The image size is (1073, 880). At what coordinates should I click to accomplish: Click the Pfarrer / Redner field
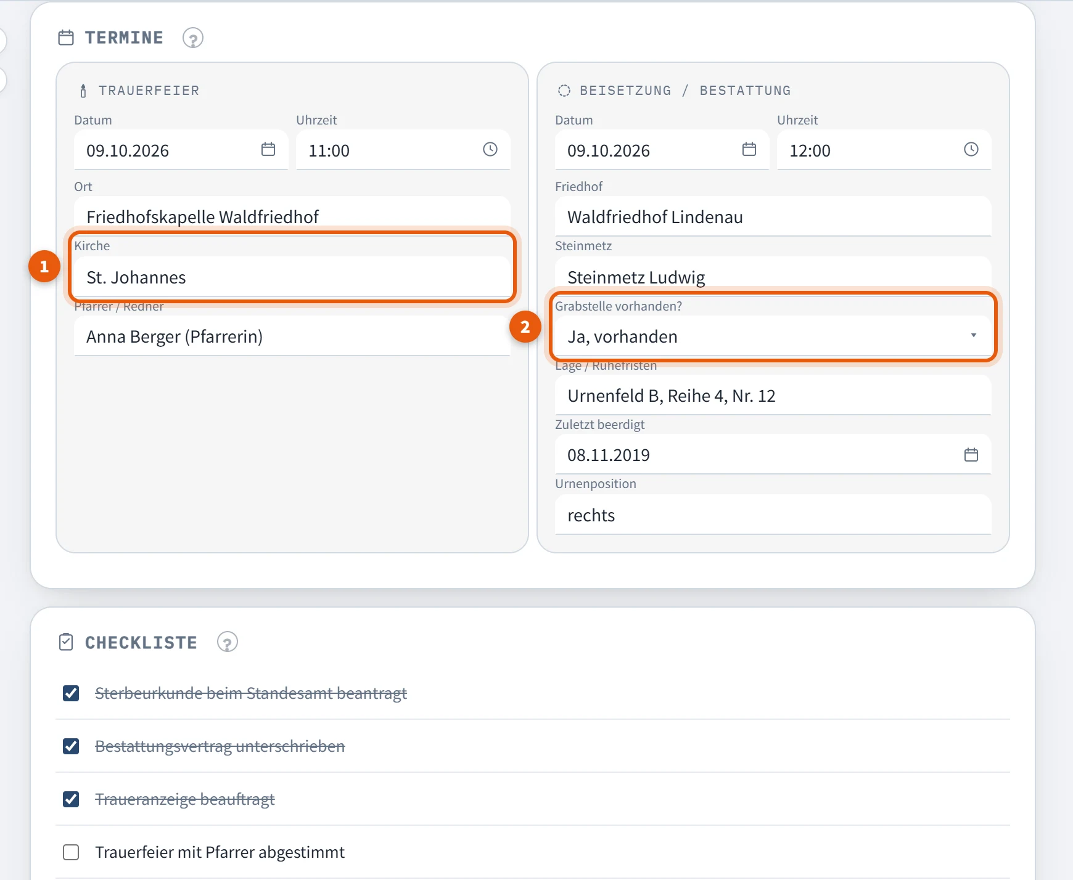tap(292, 336)
